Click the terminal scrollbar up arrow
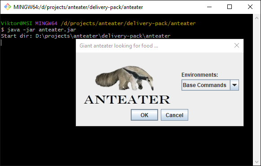The width and height of the screenshot is (261, 166). tap(257, 18)
